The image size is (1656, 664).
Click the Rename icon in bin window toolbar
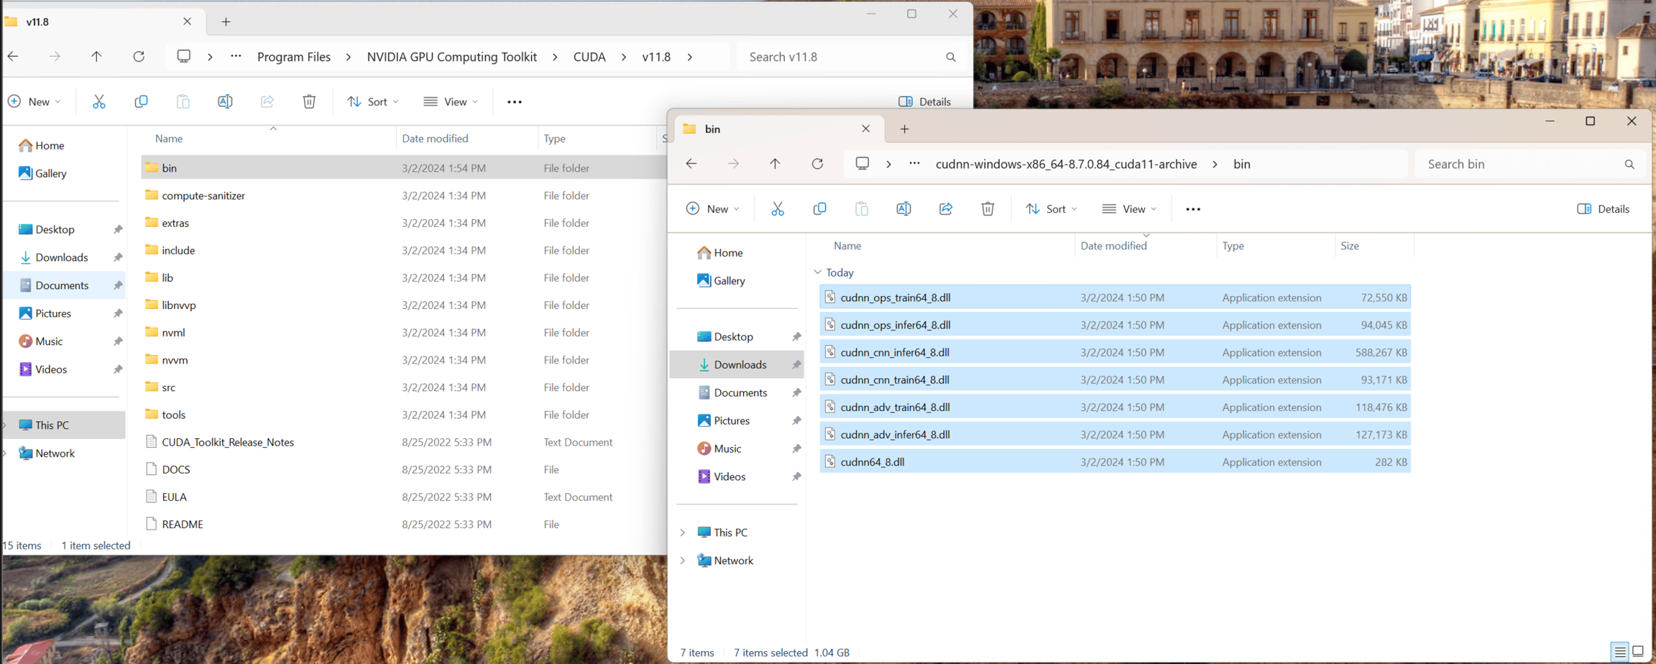903,209
